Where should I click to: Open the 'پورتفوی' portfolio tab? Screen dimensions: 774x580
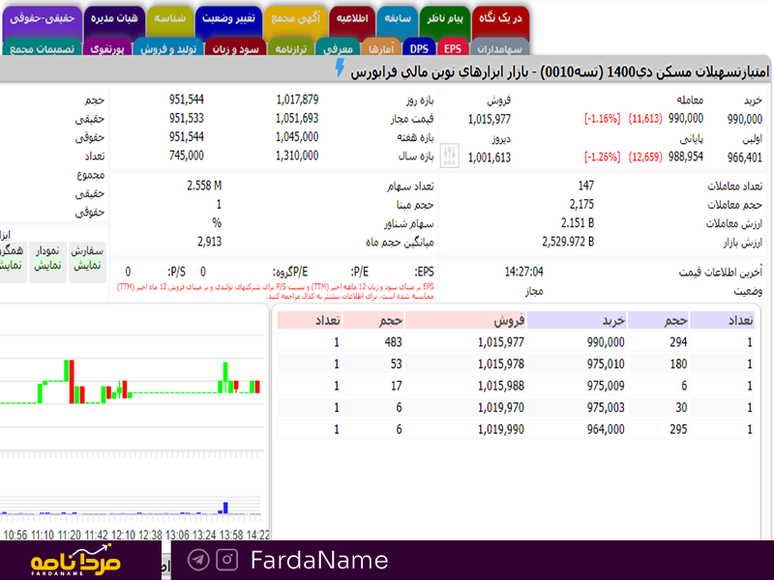[x=107, y=48]
